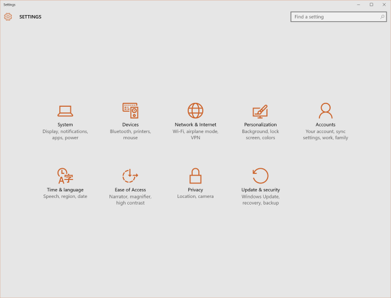The image size is (391, 298).
Task: Select the 'Time & language' text label
Action: tap(65, 190)
